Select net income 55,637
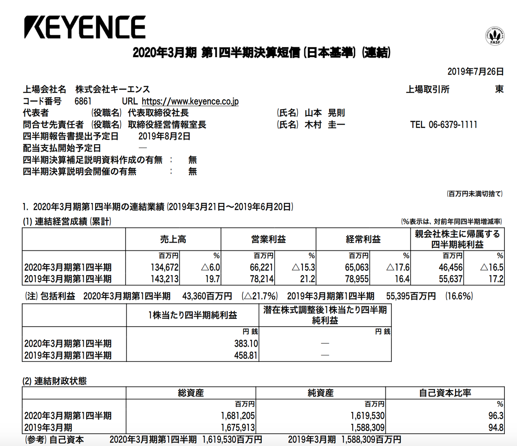Viewport: 517px width, 446px height. (x=451, y=279)
